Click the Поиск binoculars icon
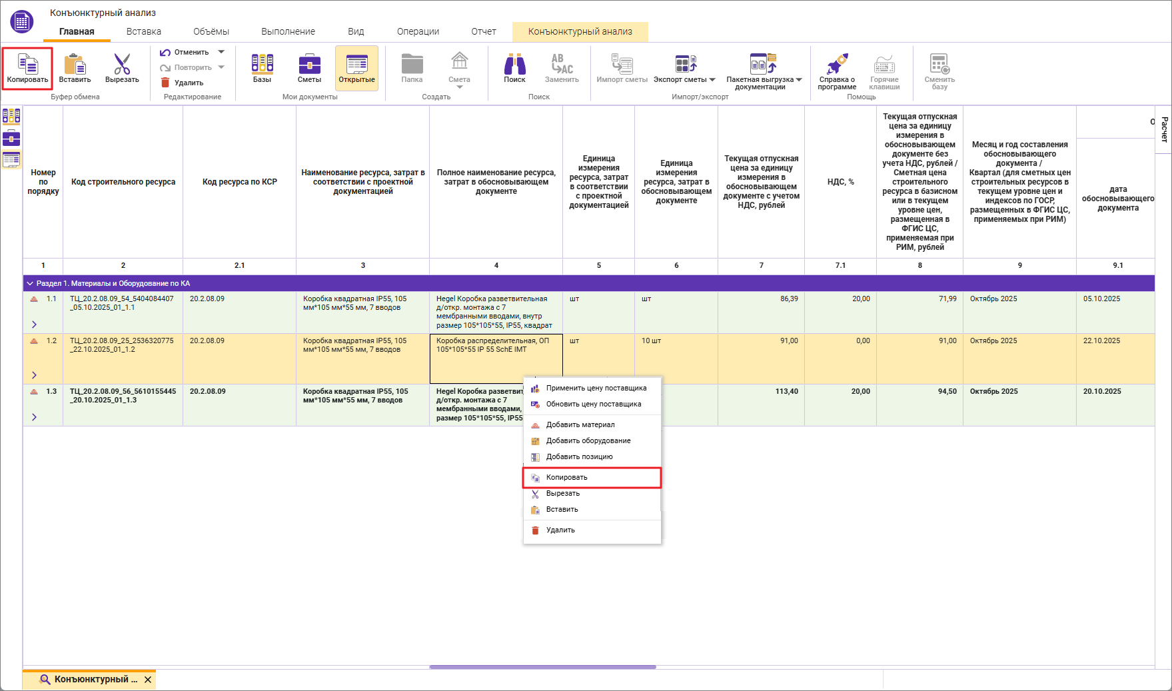 click(x=514, y=65)
